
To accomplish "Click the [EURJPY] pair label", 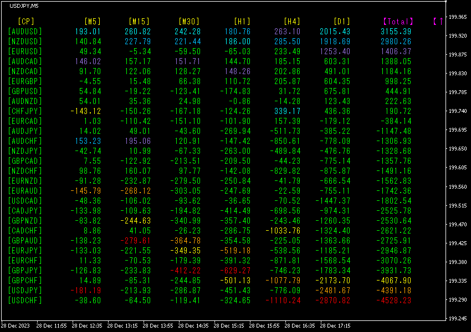I will [25, 251].
